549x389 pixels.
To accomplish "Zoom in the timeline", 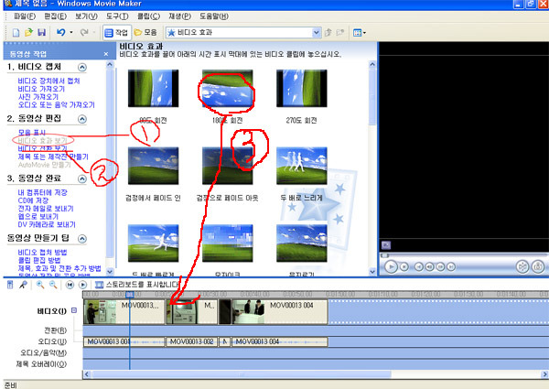I will (40, 285).
